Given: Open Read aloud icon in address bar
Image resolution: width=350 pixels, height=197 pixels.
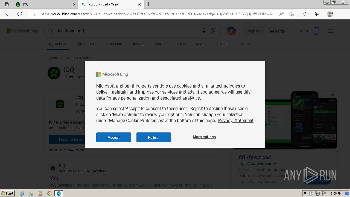Looking at the screenshot, I should pos(281,14).
